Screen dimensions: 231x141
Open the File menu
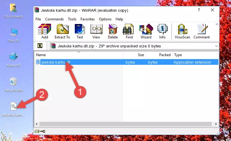pos(38,19)
